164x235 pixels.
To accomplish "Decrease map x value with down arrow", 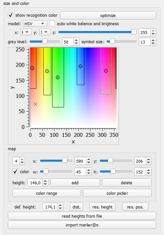I will coord(89,163).
